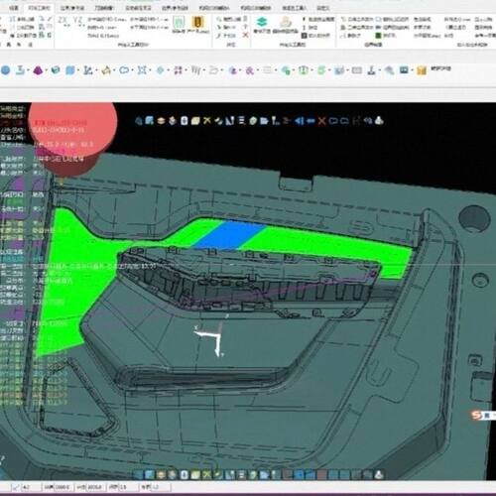Click the cream block icon in upper viewport toolbar
496x496 pixels.
click(x=195, y=121)
